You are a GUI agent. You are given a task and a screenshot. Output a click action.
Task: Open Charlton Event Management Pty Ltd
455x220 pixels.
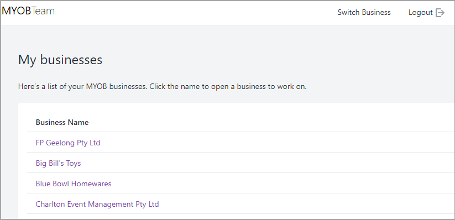point(97,205)
